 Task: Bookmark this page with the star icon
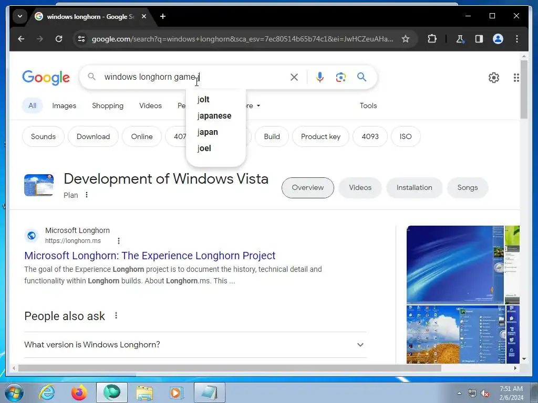406,39
